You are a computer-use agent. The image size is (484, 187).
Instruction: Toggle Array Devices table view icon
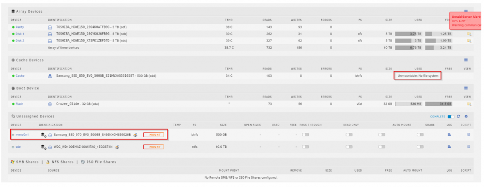[x=466, y=11]
